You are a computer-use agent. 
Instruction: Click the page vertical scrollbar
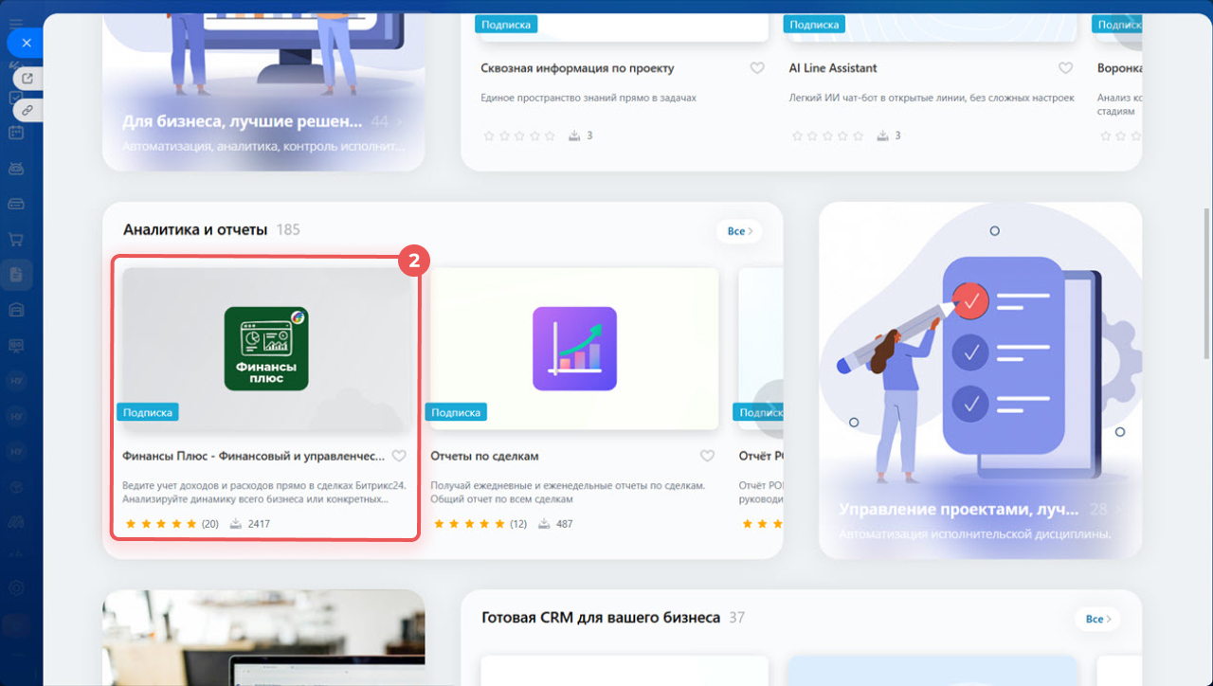click(1206, 284)
